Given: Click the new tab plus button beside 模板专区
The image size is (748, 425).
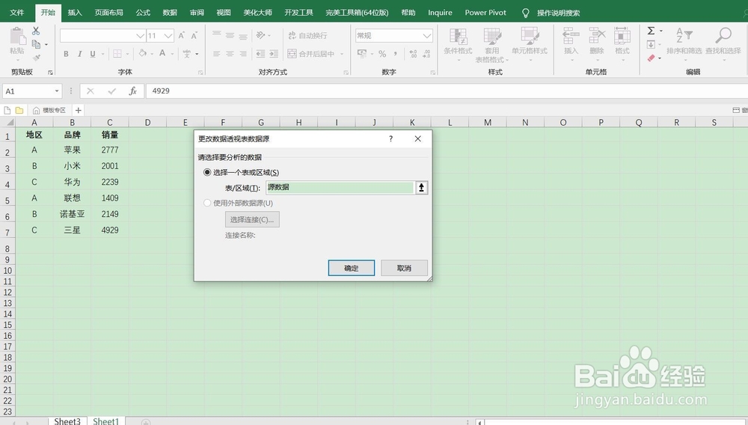Looking at the screenshot, I should (x=79, y=110).
